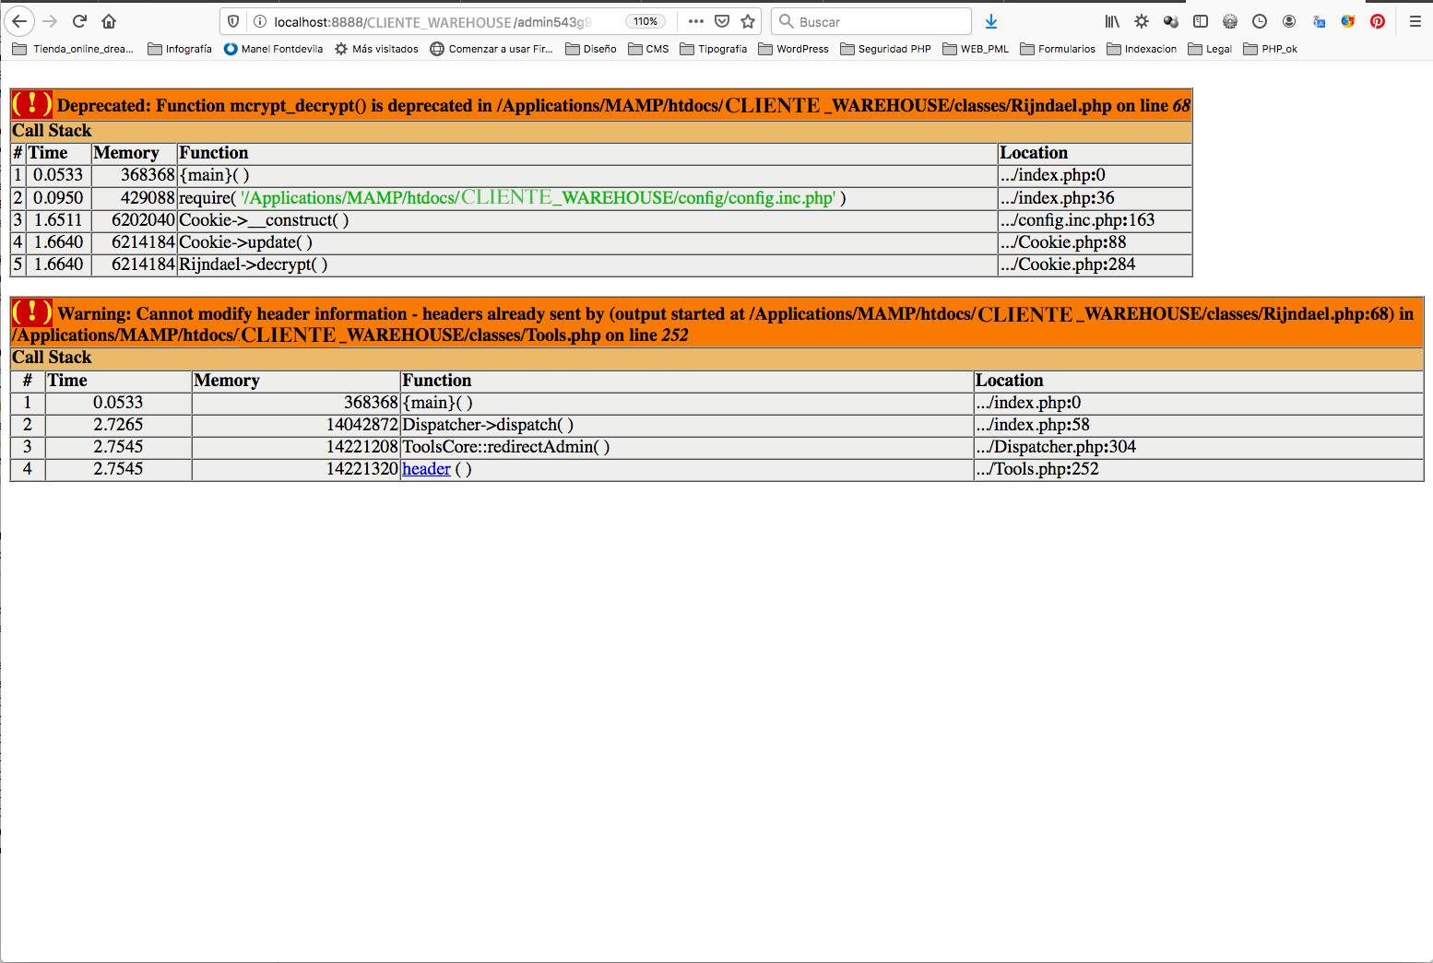
Task: Open the Infografía bookmarks folder
Action: tap(180, 49)
